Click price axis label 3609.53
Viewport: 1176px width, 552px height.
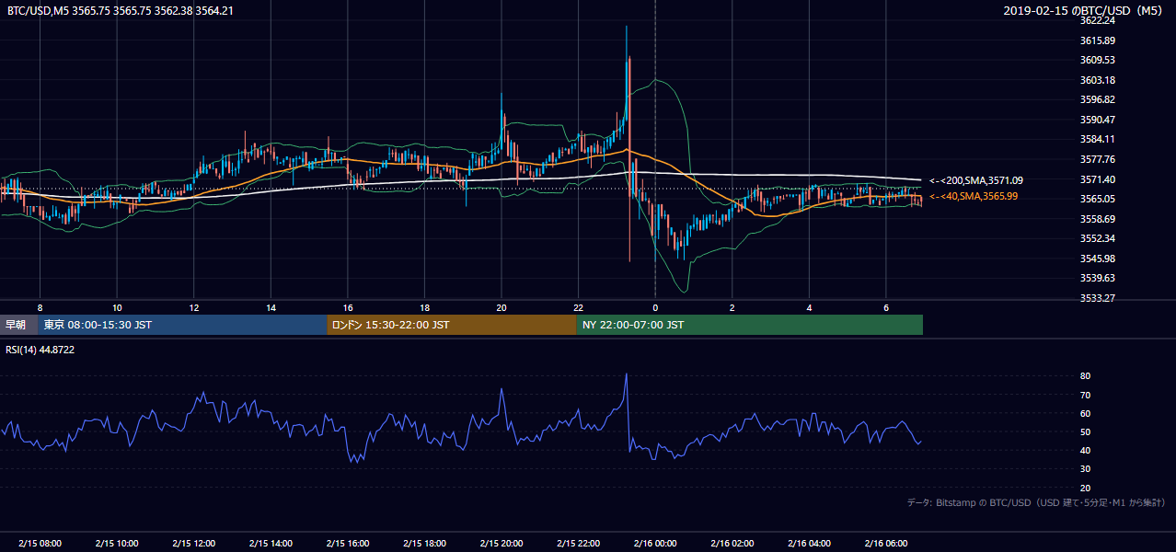click(x=1098, y=60)
